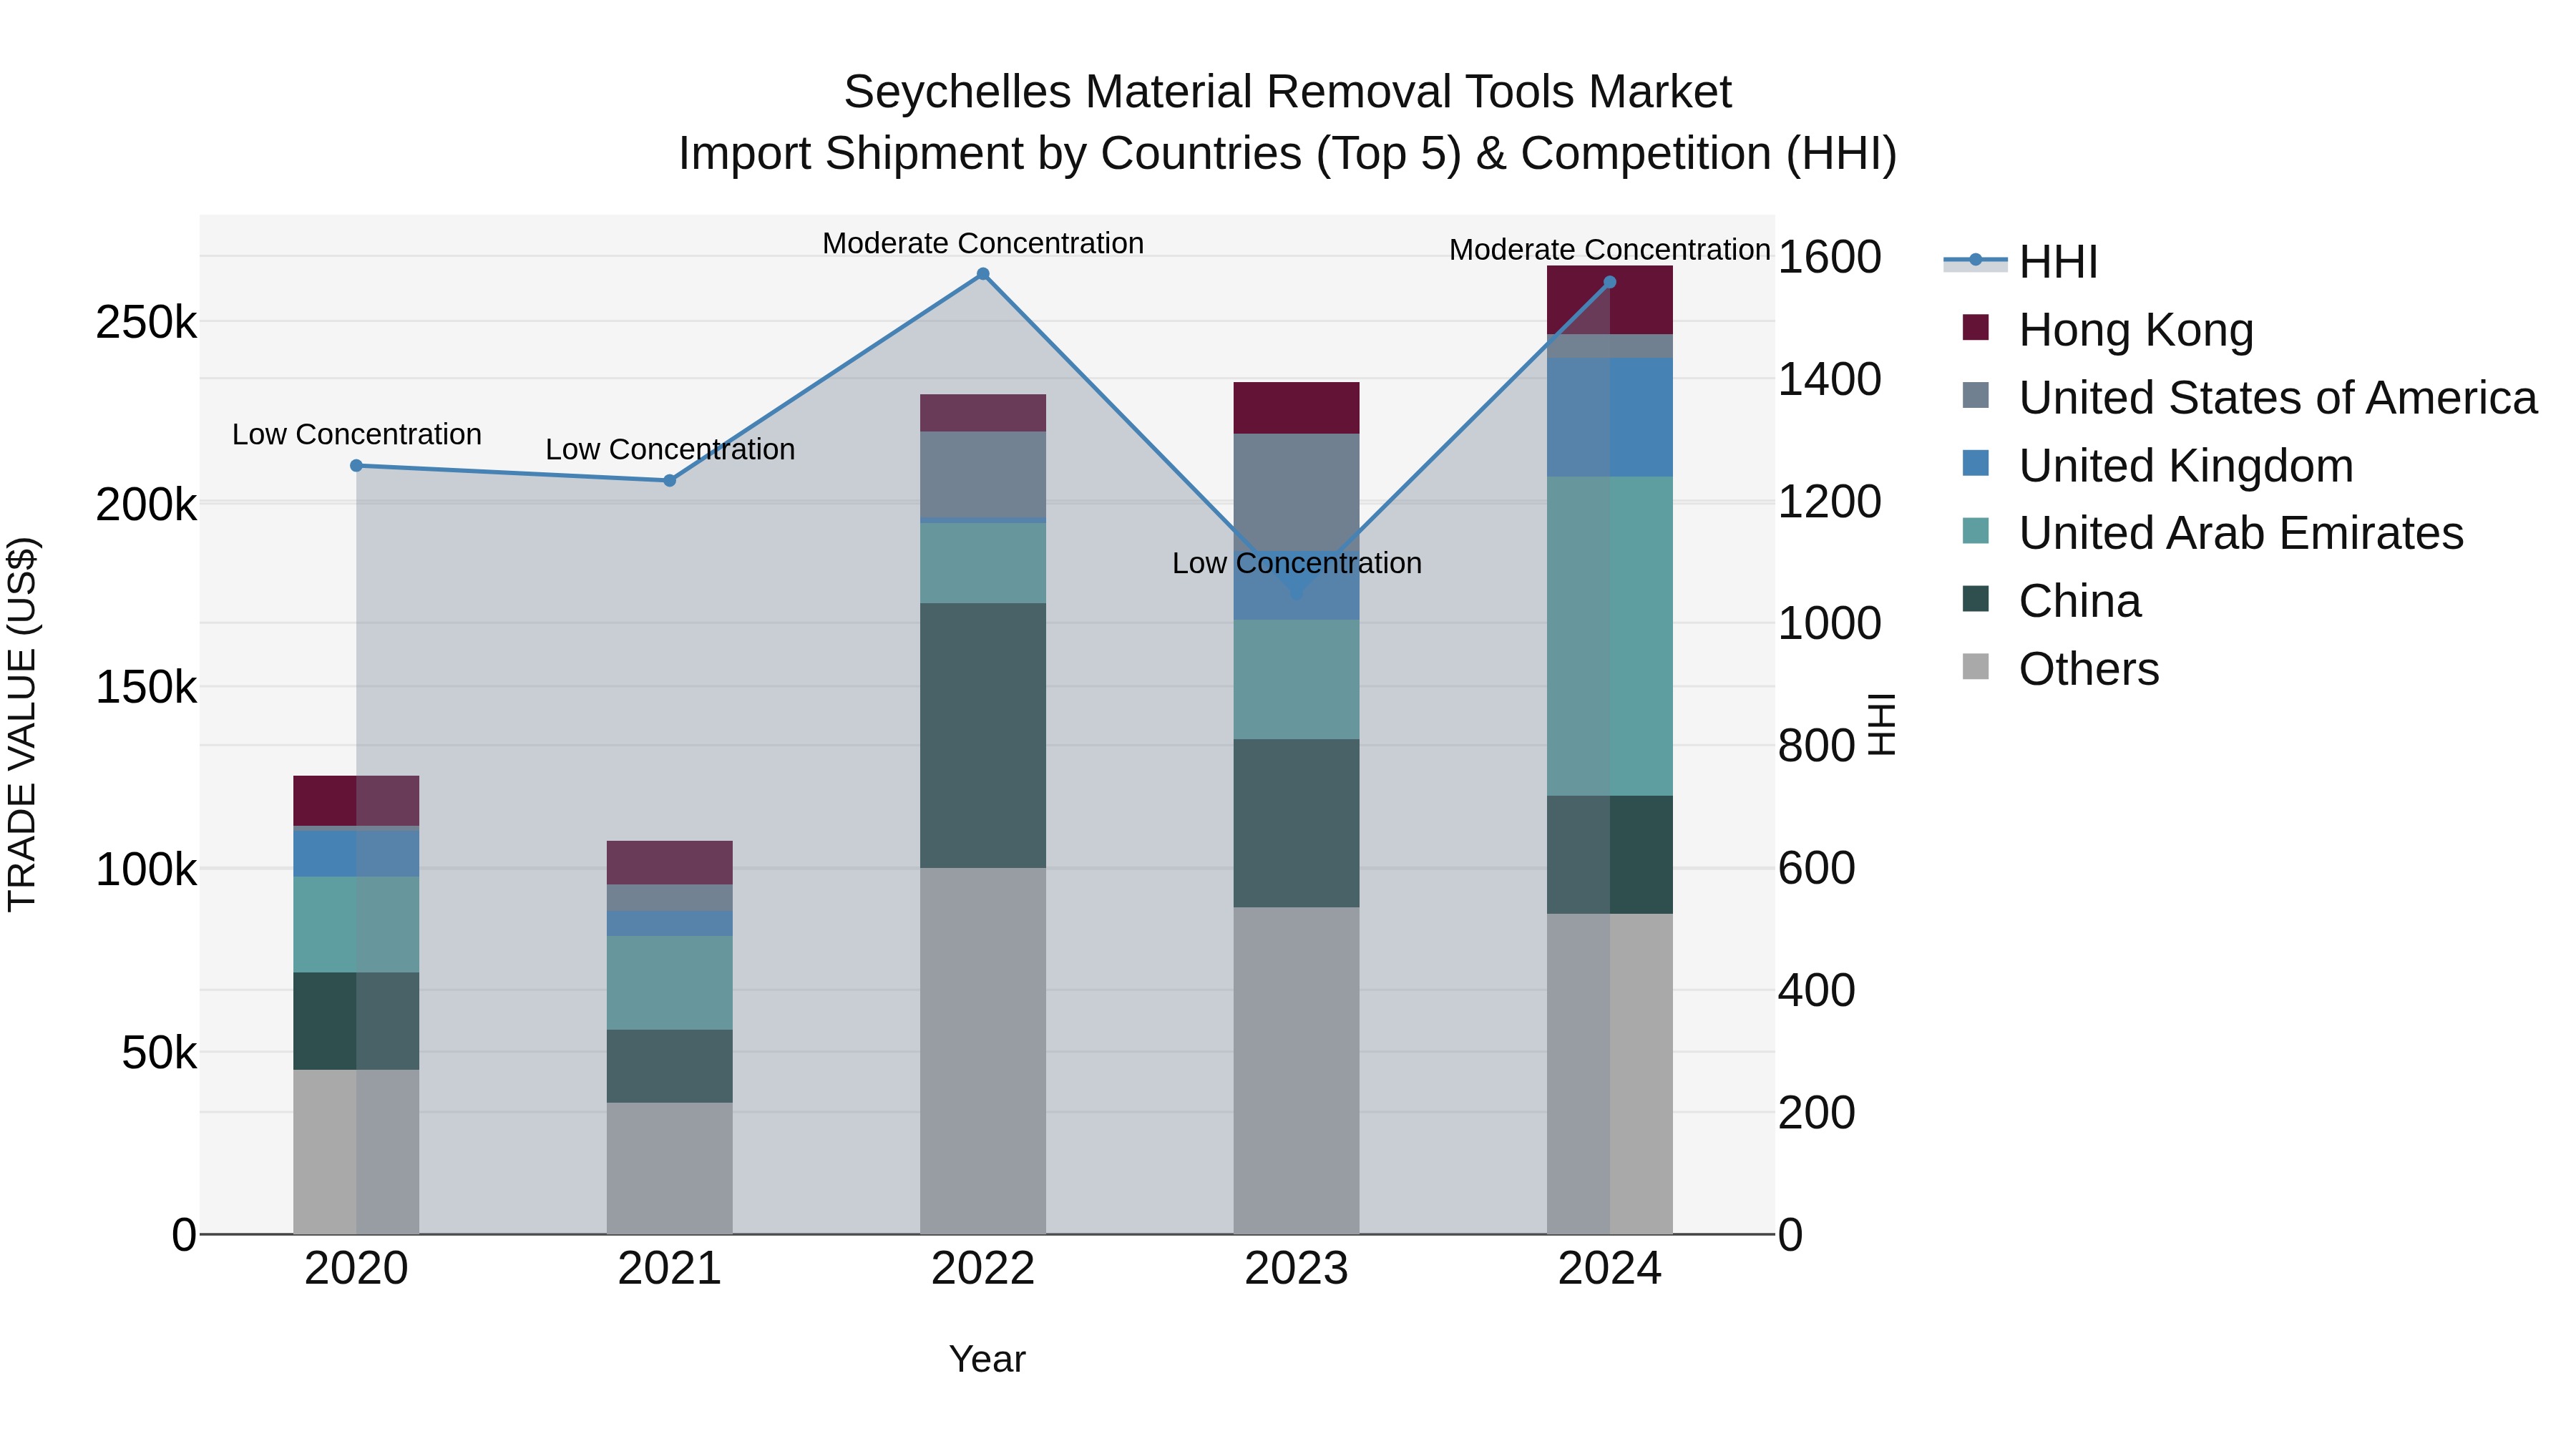Image resolution: width=2576 pixels, height=1449 pixels.
Task: Select the 2024 United Kingdom bar segment
Action: click(1610, 418)
